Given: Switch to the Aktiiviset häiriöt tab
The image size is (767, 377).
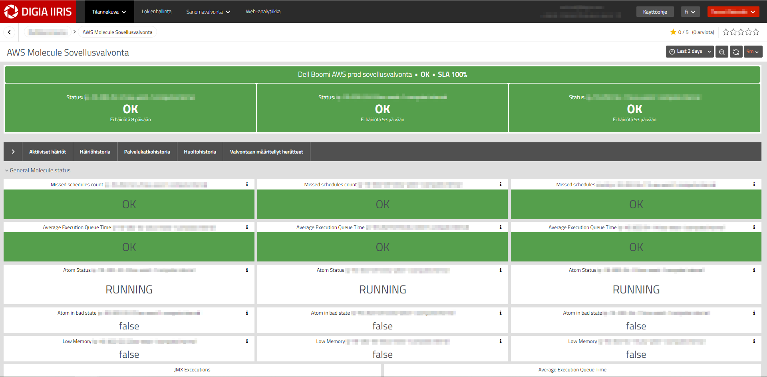Looking at the screenshot, I should 48,152.
